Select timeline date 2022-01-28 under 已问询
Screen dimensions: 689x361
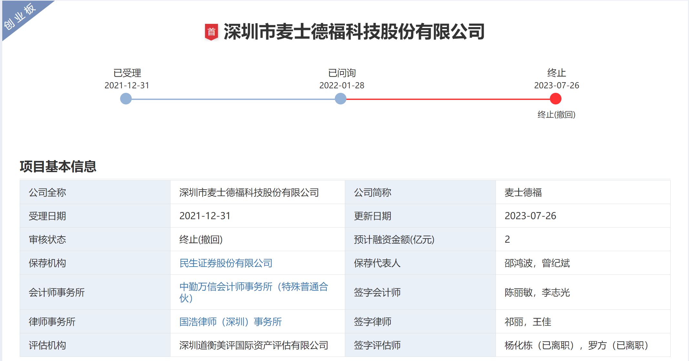point(342,85)
